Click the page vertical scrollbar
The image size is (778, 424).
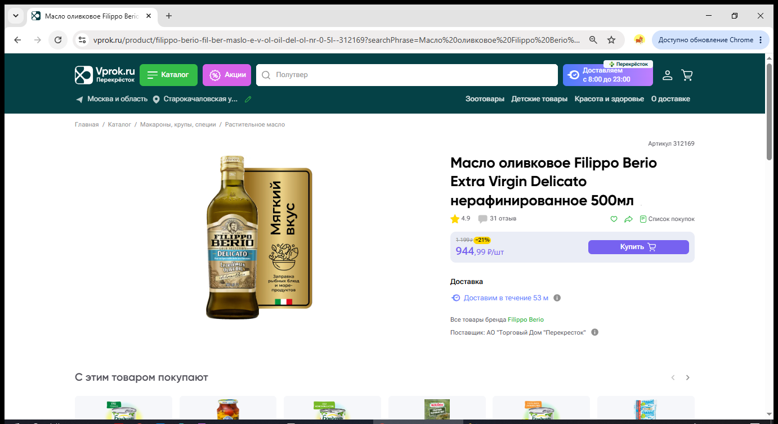(x=770, y=112)
